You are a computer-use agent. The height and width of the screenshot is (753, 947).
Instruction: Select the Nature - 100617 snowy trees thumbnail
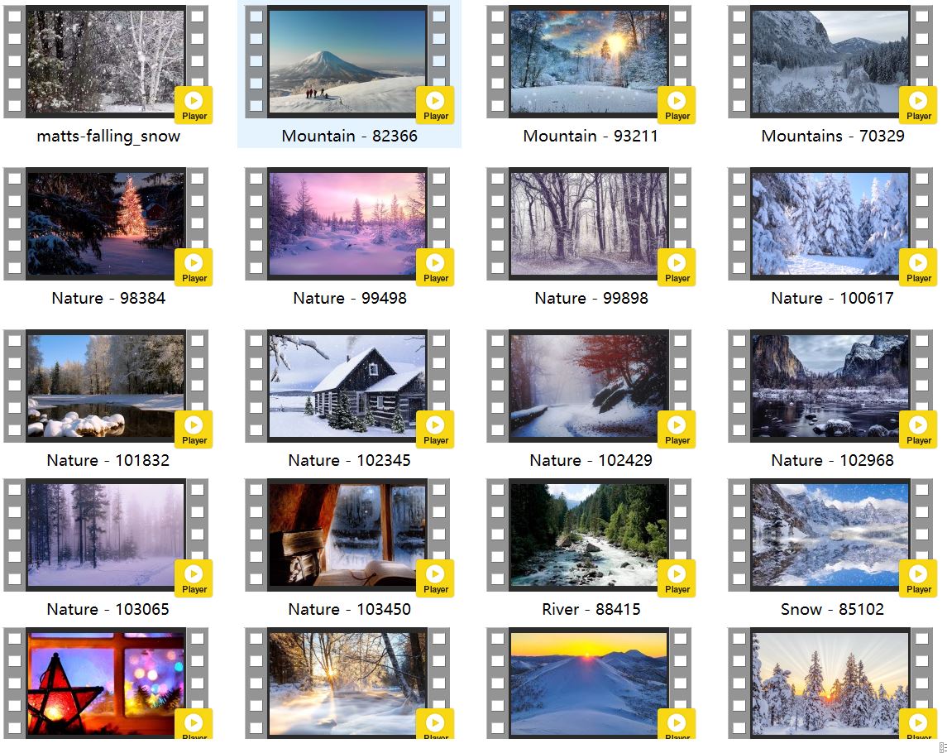[x=830, y=223]
